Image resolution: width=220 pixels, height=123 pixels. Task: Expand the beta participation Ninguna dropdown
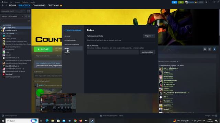[149, 36]
